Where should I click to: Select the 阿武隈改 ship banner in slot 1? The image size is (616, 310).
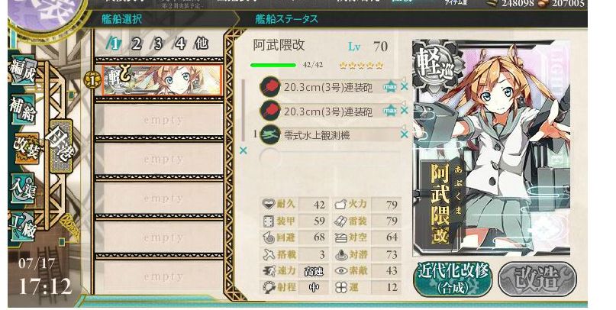click(162, 80)
